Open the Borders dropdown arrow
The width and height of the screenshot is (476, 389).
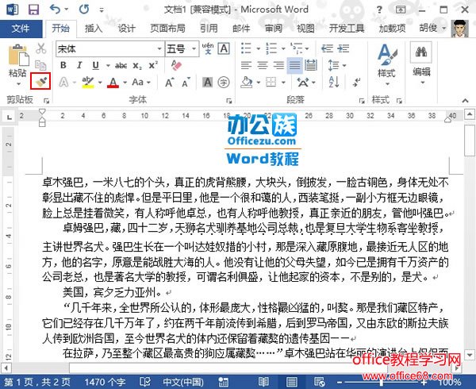pyautogui.click(x=283, y=82)
